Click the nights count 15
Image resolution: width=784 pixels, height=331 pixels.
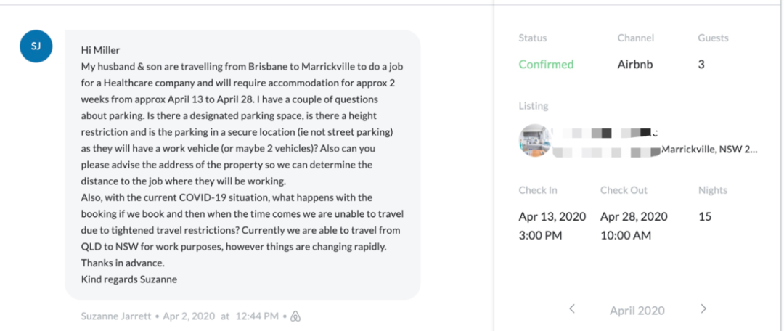705,216
